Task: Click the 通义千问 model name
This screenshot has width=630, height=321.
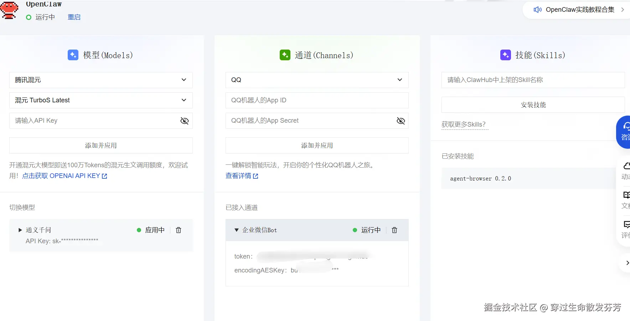Action: 38,230
